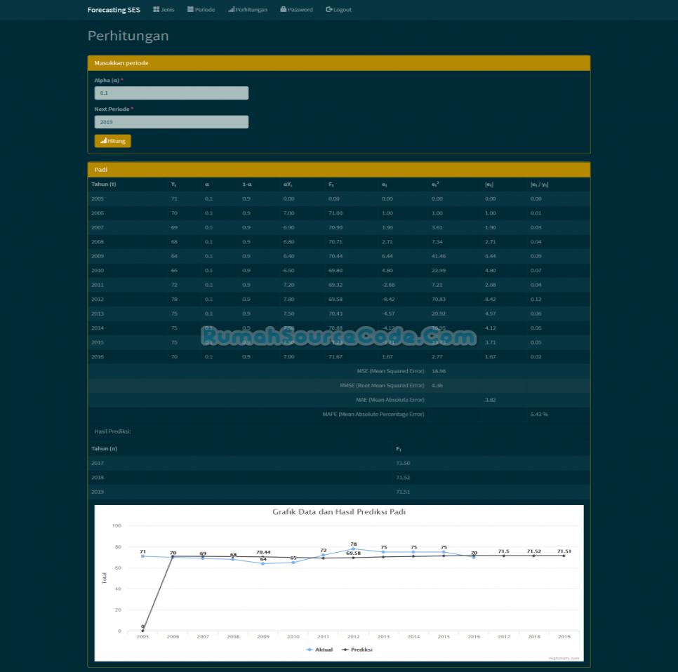The image size is (678, 672).
Task: Click the Hitung button to calculate
Action: (112, 140)
